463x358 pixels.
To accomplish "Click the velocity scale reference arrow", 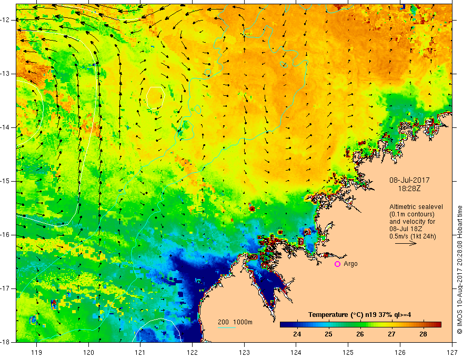I will point(406,243).
